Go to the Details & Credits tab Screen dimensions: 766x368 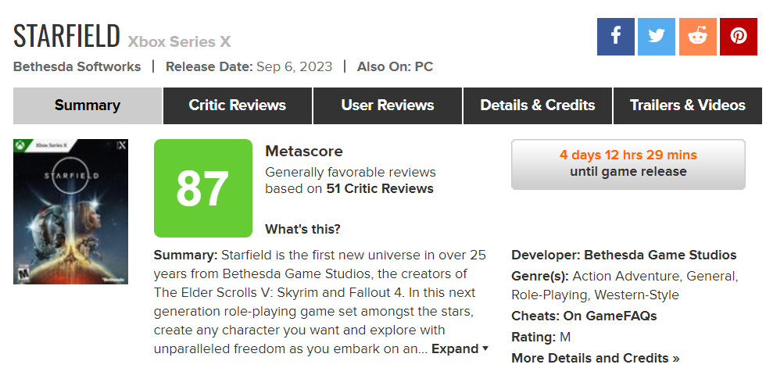538,105
